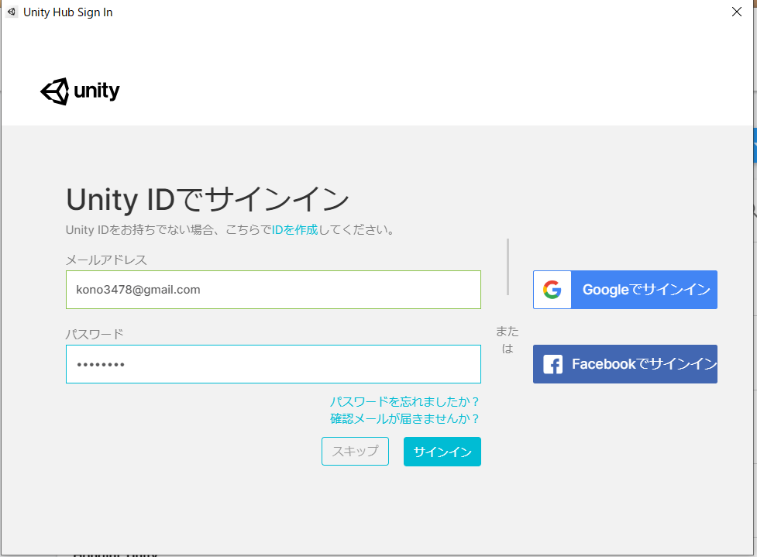
Task: Click the "Unity IDでサインイン" heading
Action: 207,200
